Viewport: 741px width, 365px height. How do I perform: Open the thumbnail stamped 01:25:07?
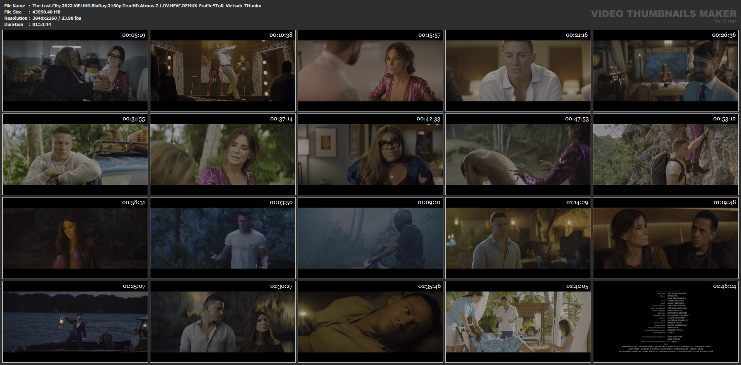75,322
